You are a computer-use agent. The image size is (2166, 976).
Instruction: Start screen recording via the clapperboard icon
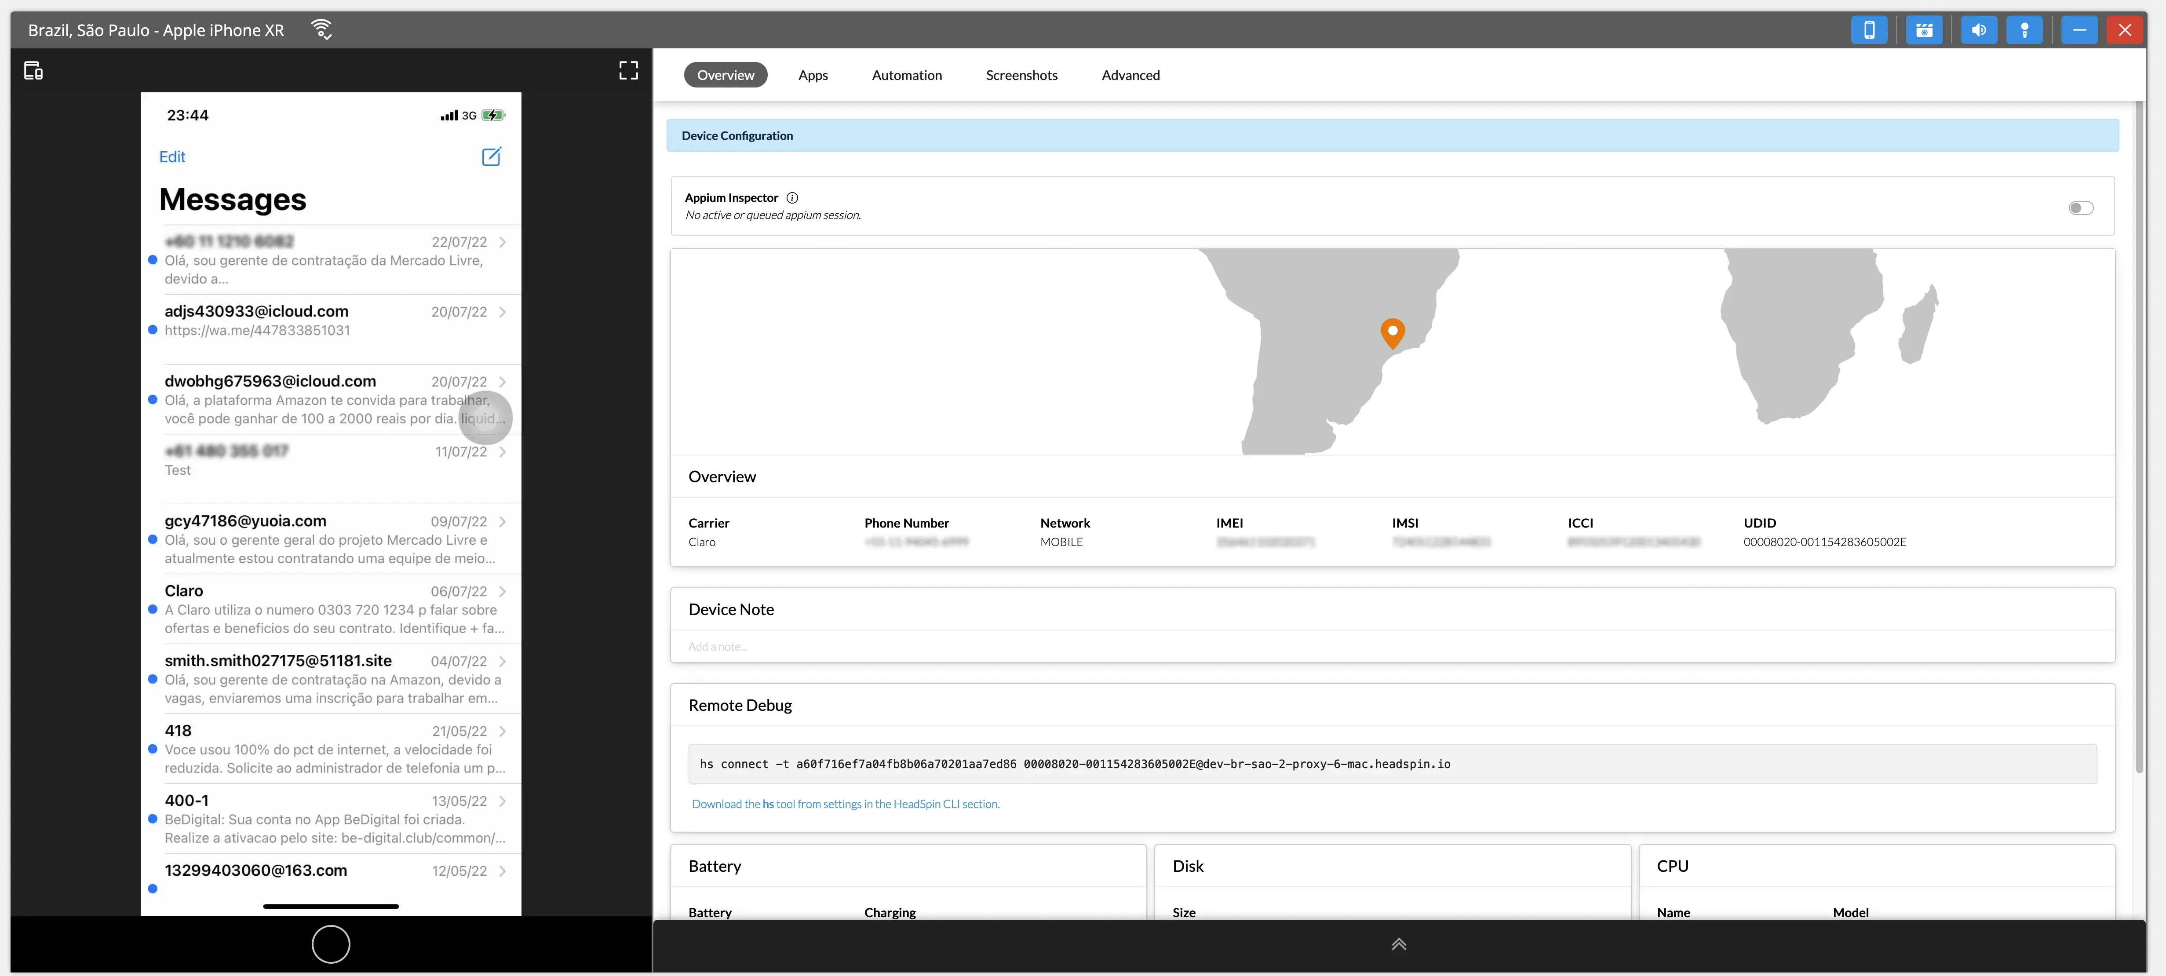point(1925,29)
